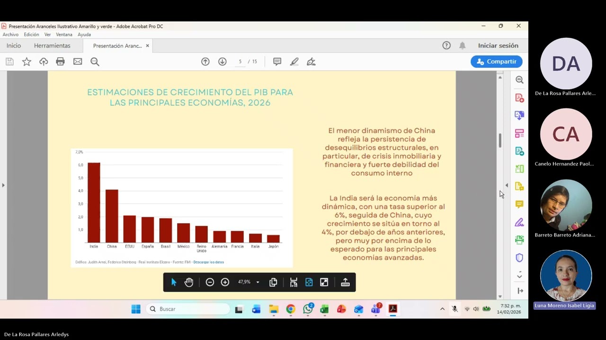Show notifications via the bell icon

[463, 45]
